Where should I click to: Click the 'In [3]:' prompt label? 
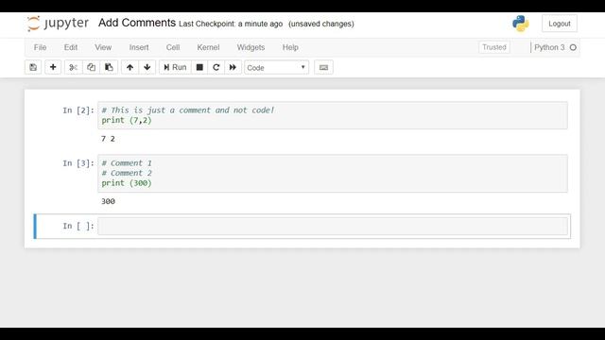pos(78,163)
